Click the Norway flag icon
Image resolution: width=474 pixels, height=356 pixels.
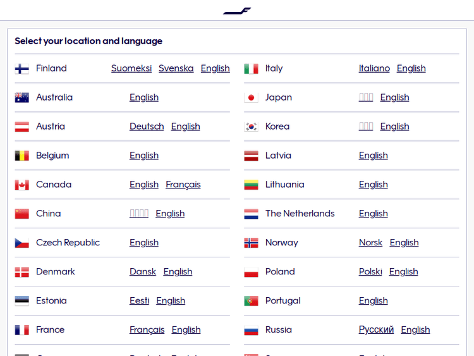[x=251, y=243]
